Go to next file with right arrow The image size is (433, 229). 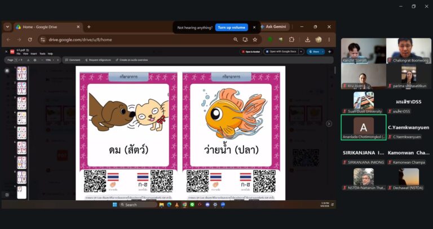(329, 124)
